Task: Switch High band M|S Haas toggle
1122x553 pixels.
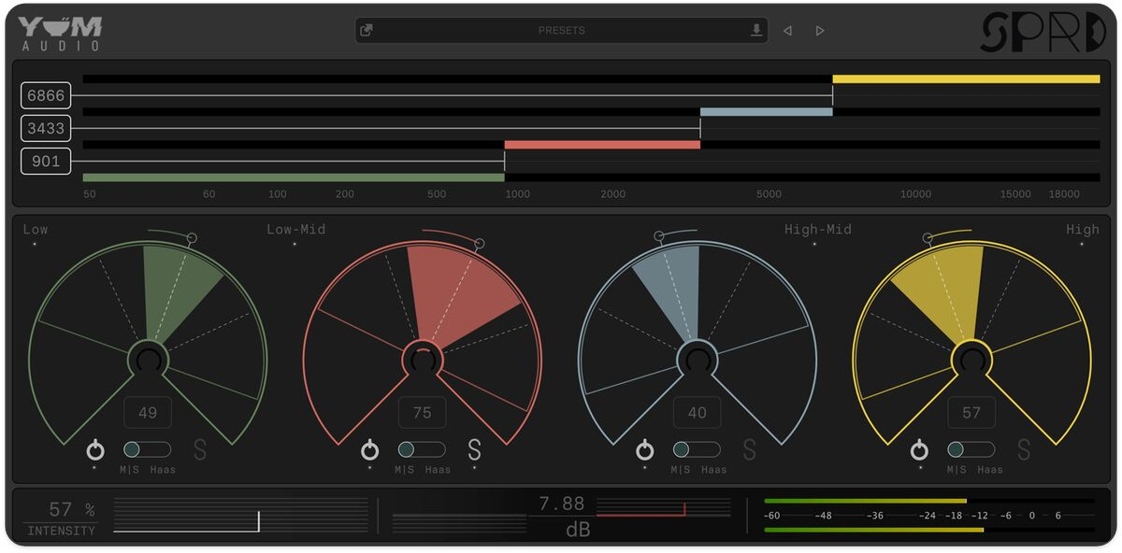Action: pyautogui.click(x=971, y=449)
